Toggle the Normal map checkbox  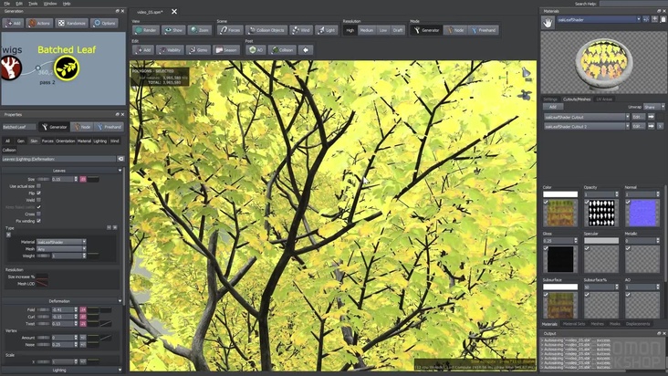click(x=628, y=202)
